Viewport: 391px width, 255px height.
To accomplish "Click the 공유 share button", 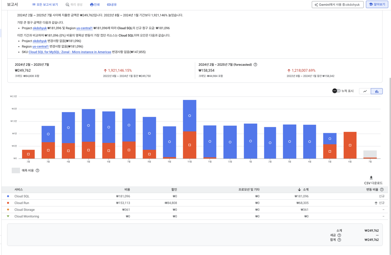I will [112, 5].
